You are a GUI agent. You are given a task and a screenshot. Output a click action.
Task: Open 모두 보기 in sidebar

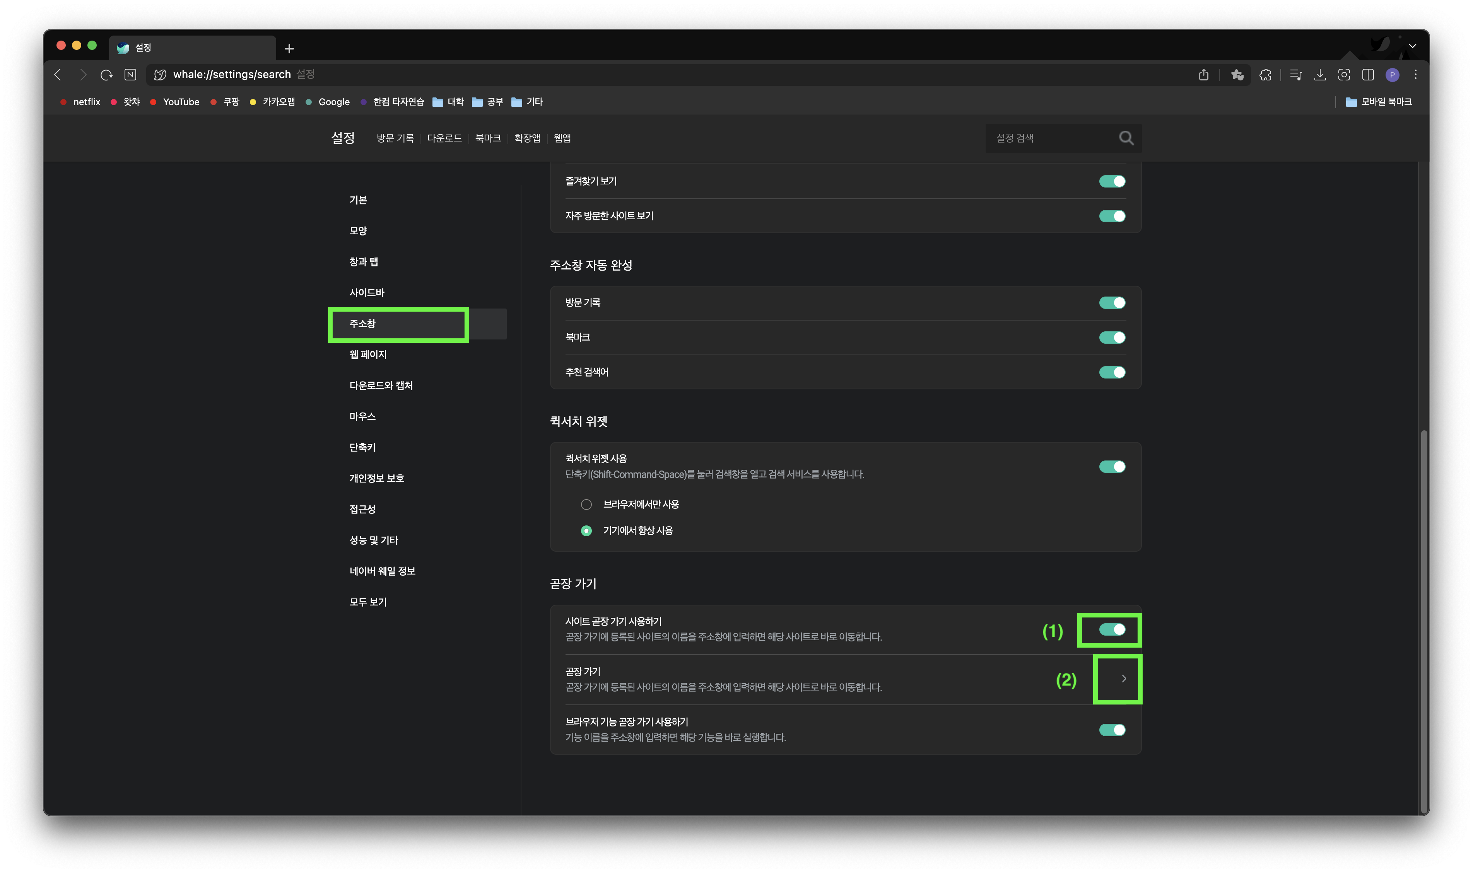[368, 602]
